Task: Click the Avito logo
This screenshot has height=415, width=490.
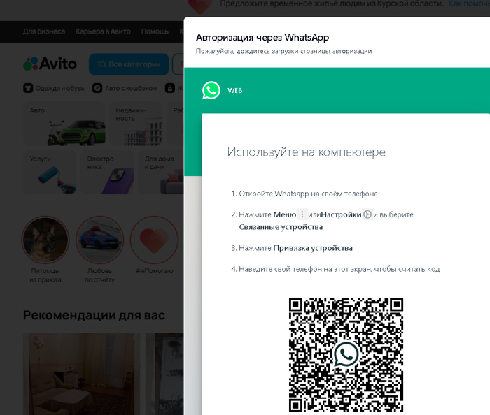Action: click(50, 64)
